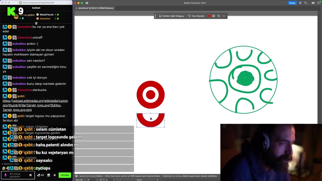Click the Illustrator Home icon
The height and width of the screenshot is (181, 322).
pyautogui.click(x=87, y=3)
